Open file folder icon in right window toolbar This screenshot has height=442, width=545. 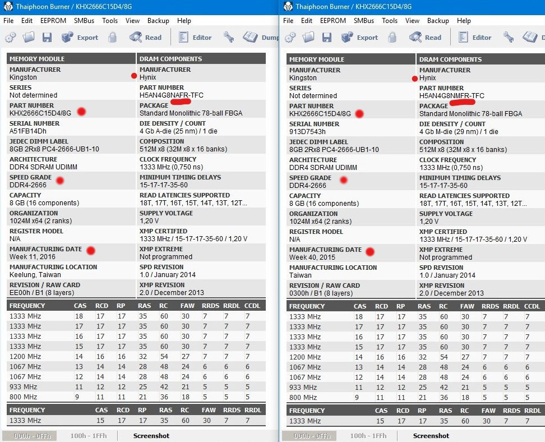308,37
